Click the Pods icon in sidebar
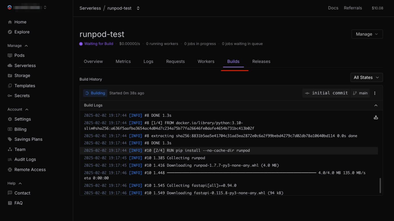Screen dimensions: 394x221 click(x=10, y=56)
